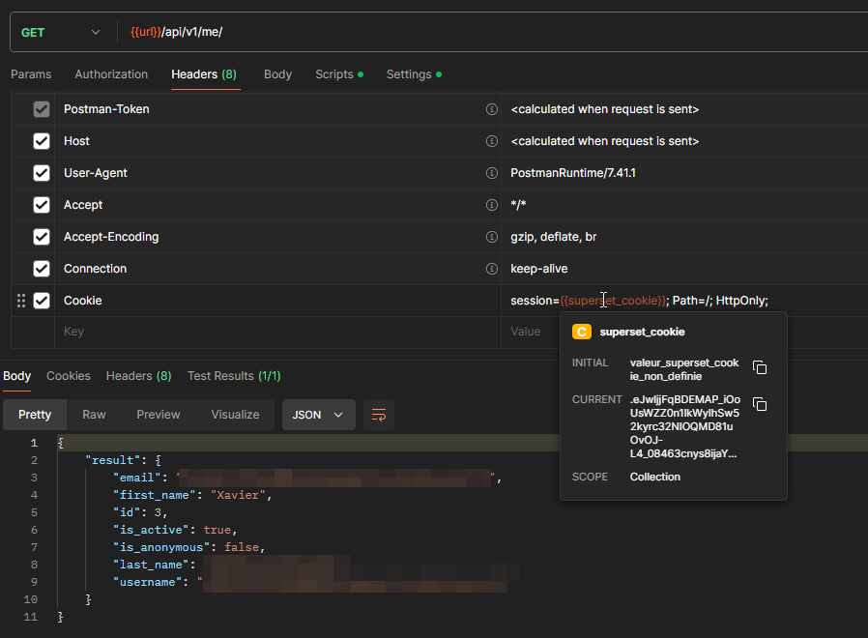
Task: Select the Headers (8) request tab
Action: pyautogui.click(x=204, y=74)
